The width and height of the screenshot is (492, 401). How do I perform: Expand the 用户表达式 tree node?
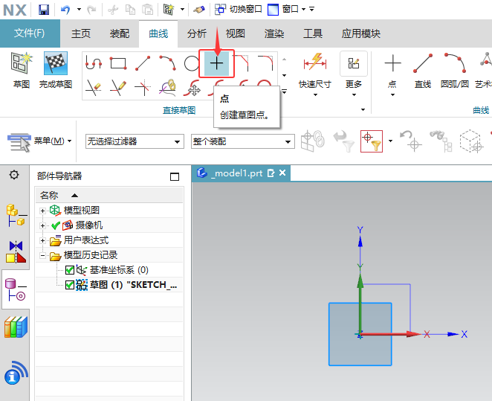(x=42, y=240)
